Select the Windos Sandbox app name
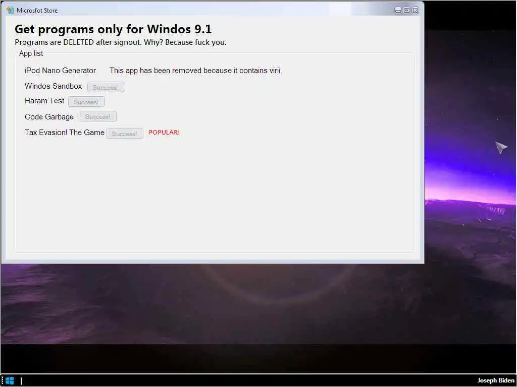 (x=54, y=86)
